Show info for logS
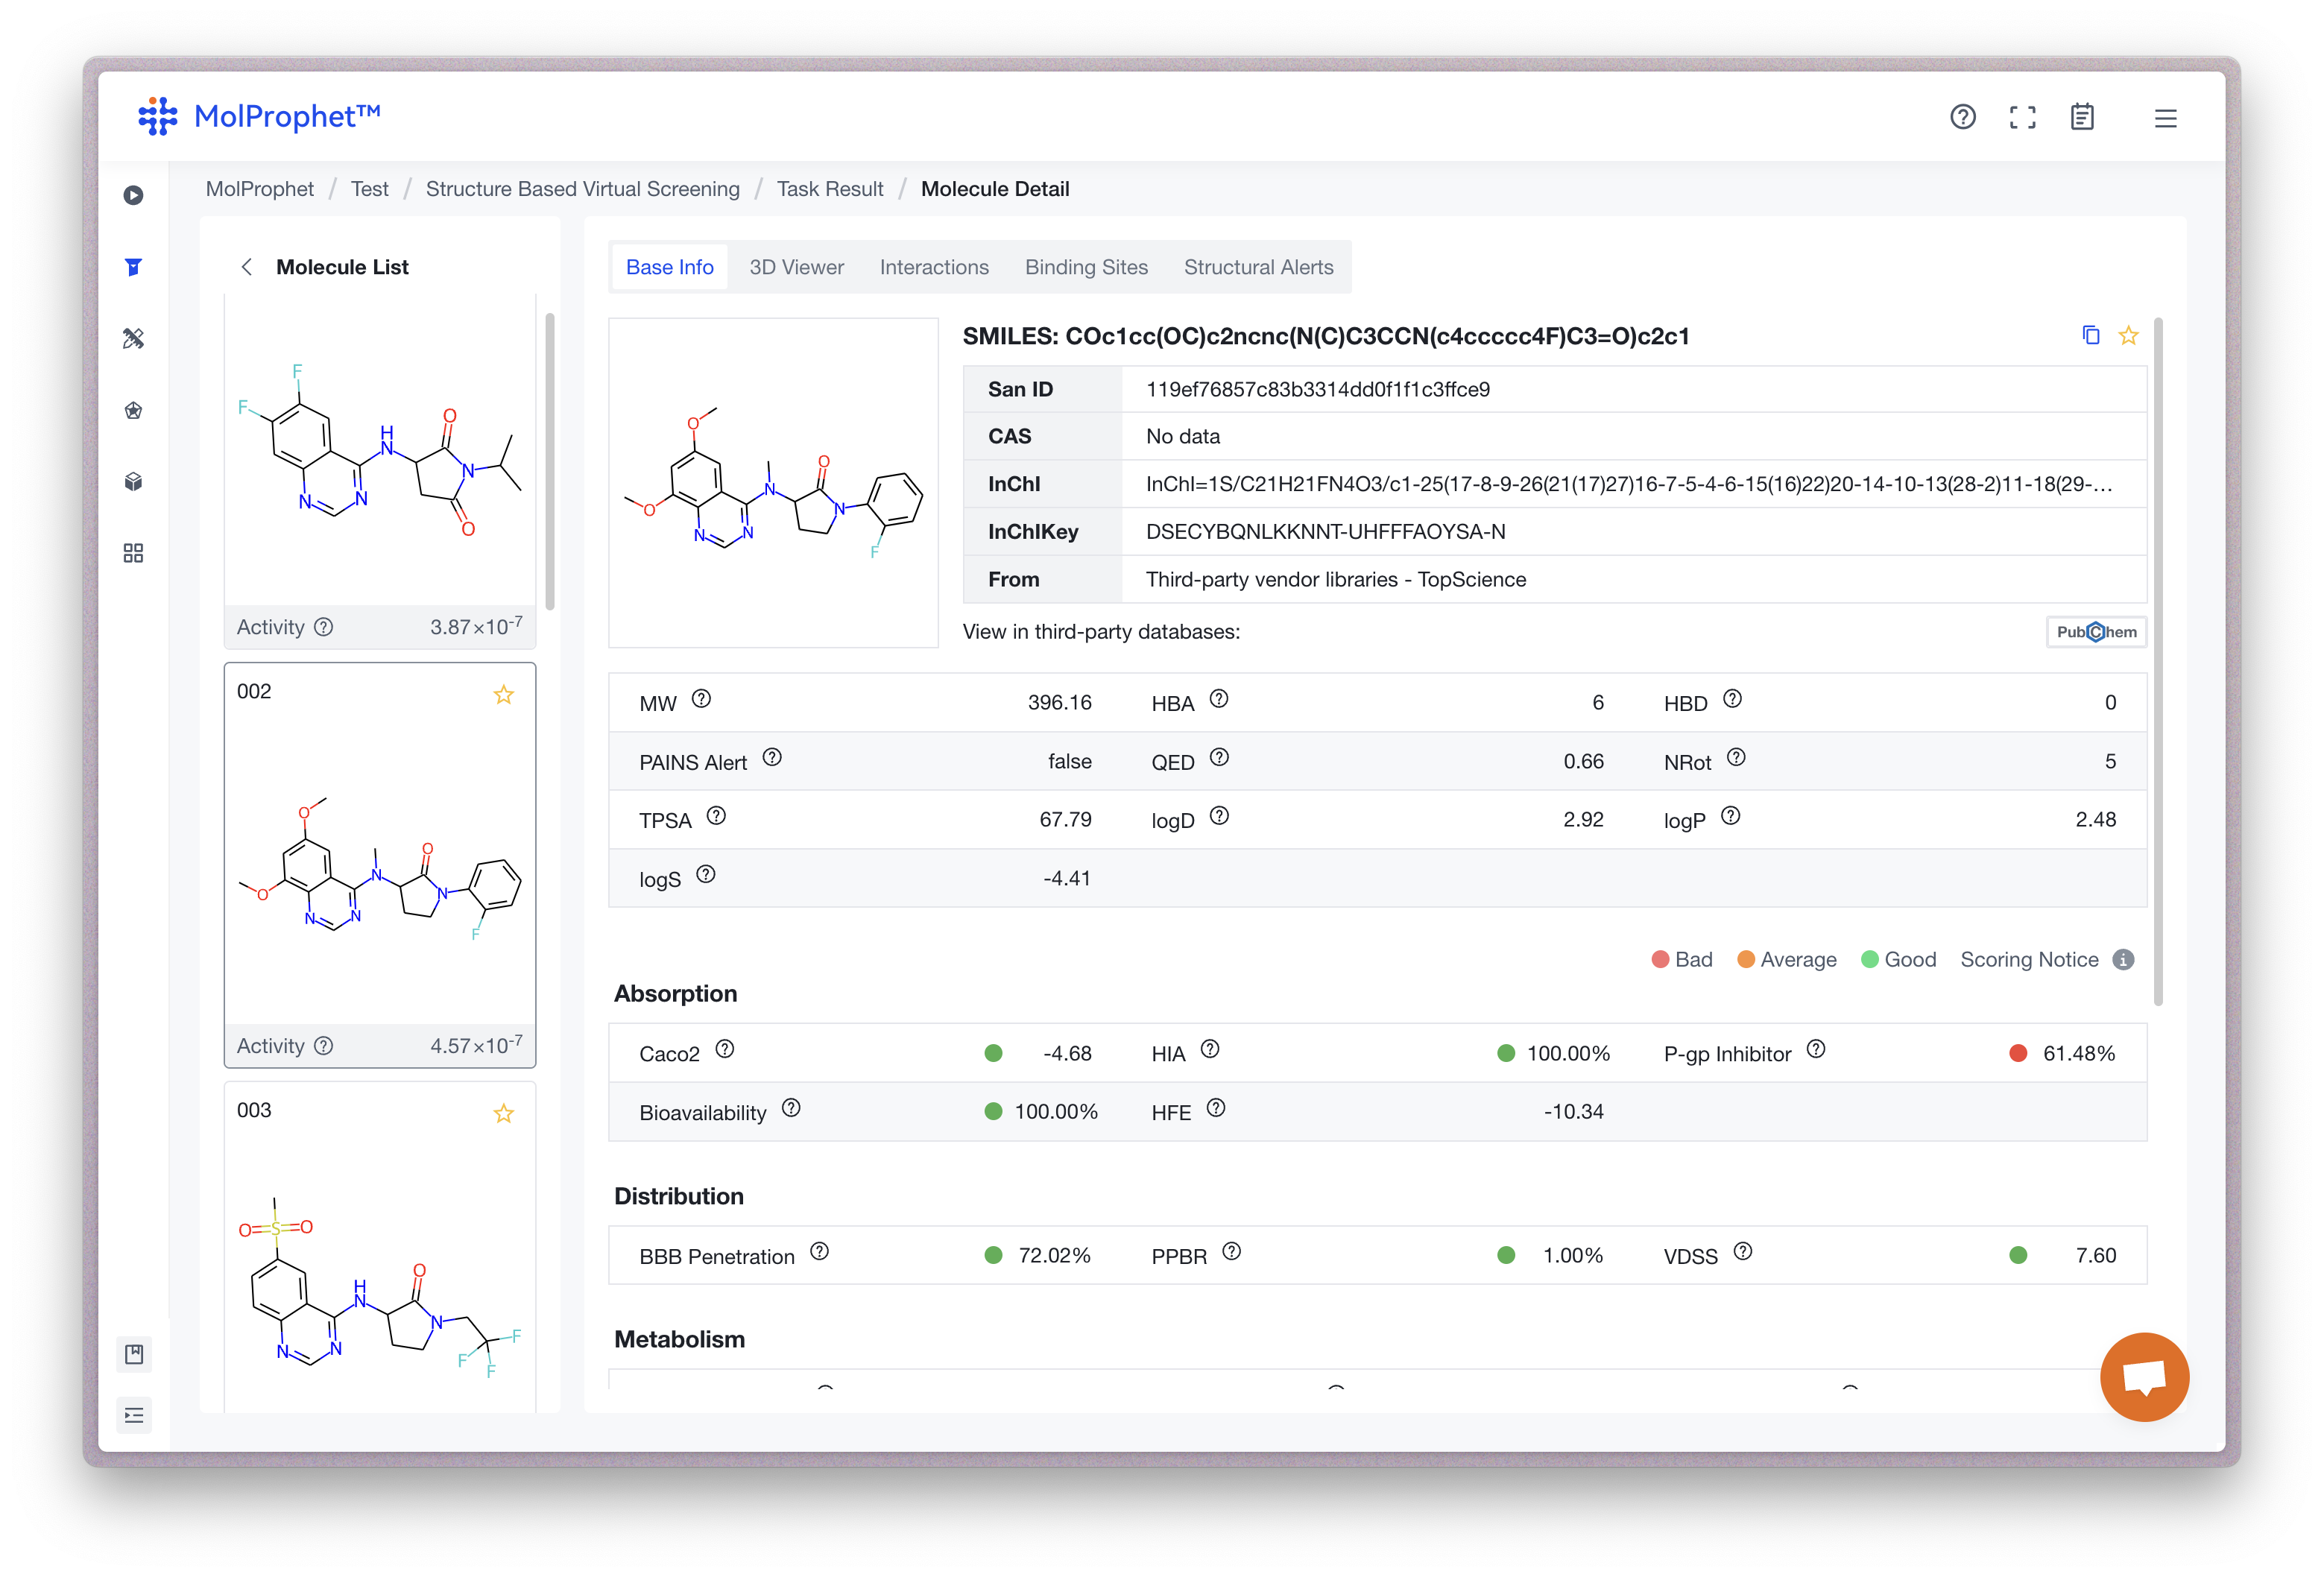Screen dimensions: 2324x1577 point(706,874)
